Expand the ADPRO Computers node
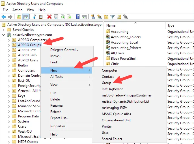This screenshot has height=144, width=194. pyautogui.click(x=9, y=40)
